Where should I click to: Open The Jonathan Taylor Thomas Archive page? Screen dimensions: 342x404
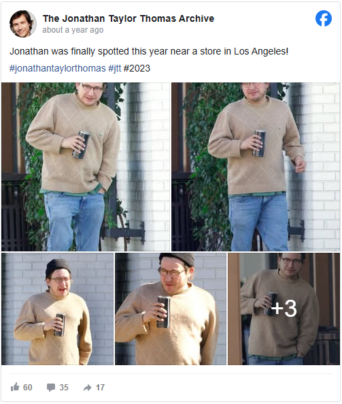tap(129, 18)
